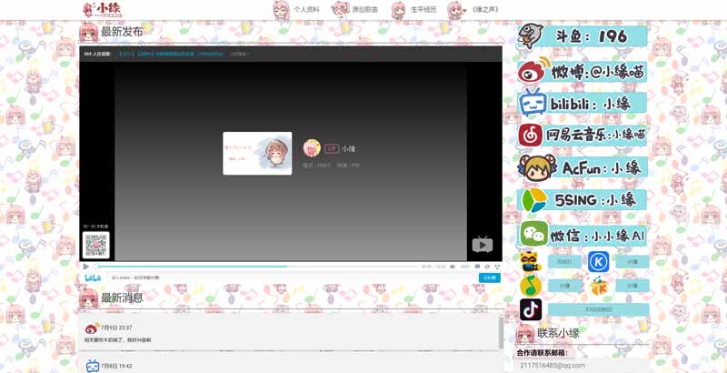This screenshot has height=373, width=727.
Task: Play the video with the play button
Action: tap(85, 267)
